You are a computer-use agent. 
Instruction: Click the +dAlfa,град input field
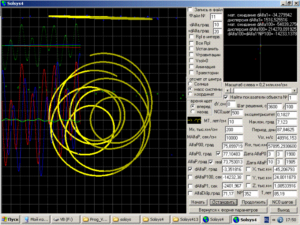217,31
